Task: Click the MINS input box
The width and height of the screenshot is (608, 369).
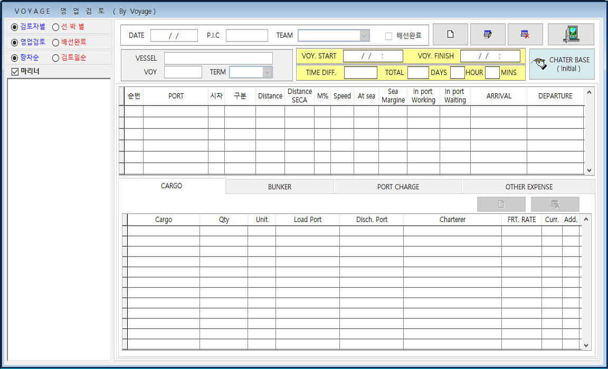Action: (x=492, y=72)
